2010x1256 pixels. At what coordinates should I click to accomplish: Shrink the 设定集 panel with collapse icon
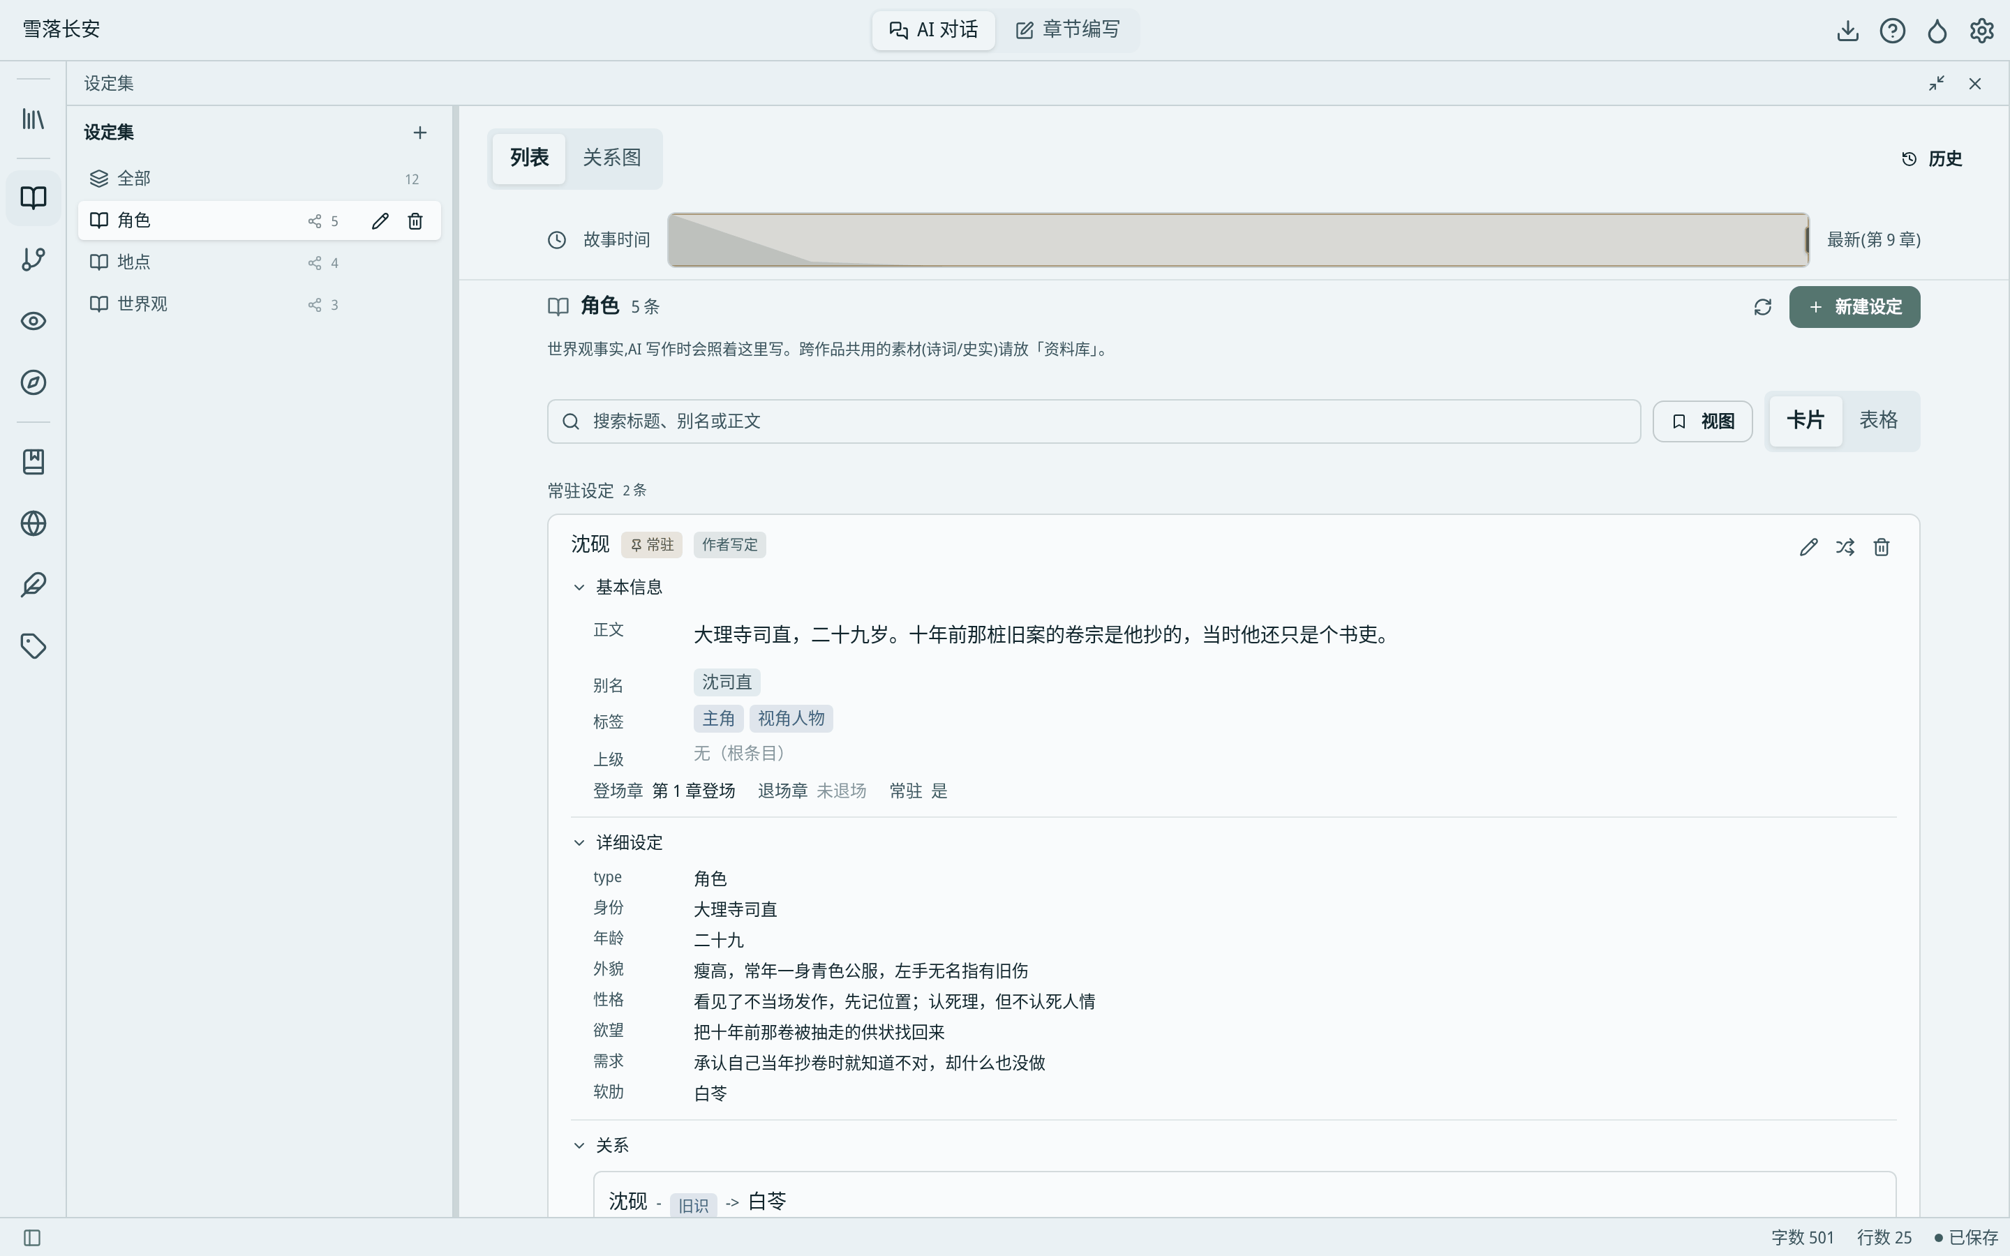coord(1937,83)
